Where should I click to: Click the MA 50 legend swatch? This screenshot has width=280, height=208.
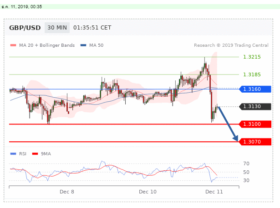pos(83,45)
